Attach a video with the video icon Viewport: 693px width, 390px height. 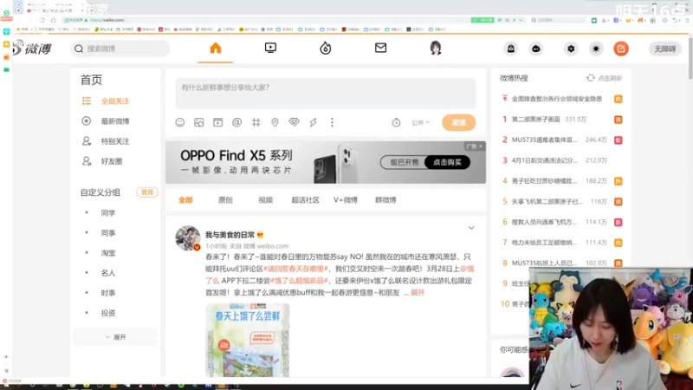point(218,122)
